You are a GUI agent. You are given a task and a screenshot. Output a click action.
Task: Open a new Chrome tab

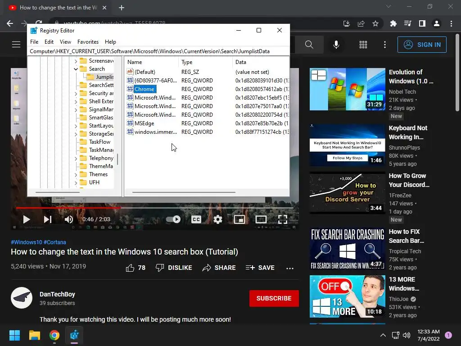pos(122,8)
